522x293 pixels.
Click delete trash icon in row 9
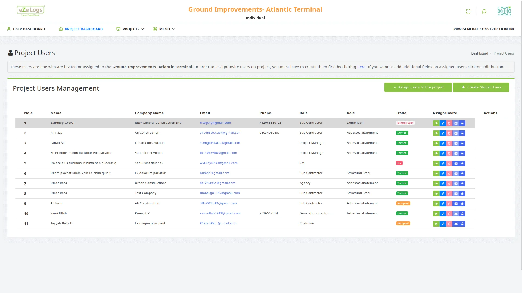point(449,203)
